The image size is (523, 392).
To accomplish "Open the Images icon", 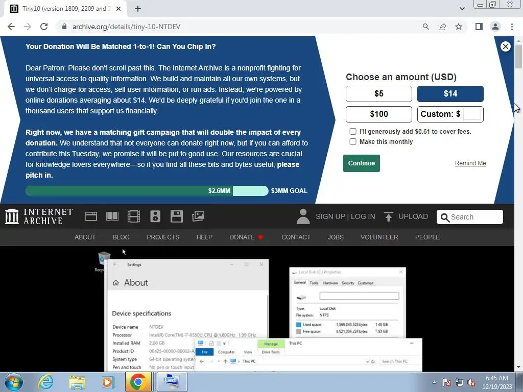I will (x=198, y=216).
